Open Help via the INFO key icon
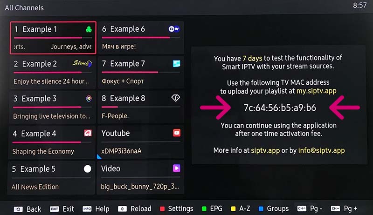373x215 pixels. coord(87,208)
